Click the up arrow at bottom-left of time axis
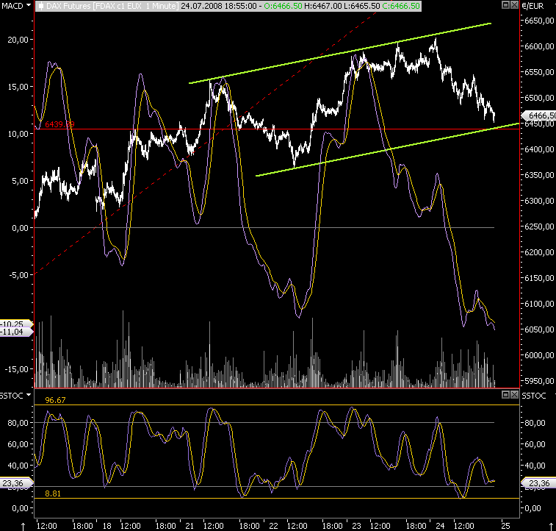This screenshot has width=556, height=531. (x=24, y=526)
